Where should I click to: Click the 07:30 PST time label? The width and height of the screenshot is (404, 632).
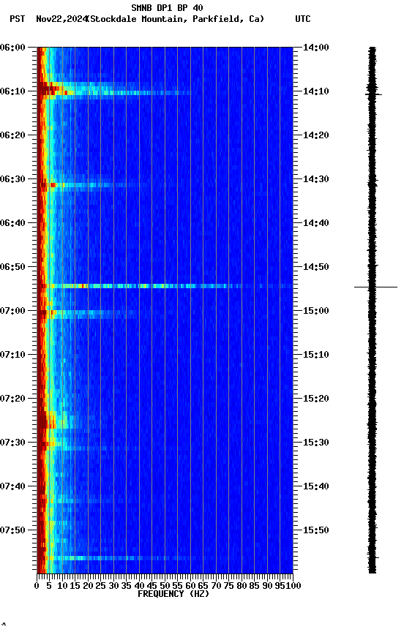pyautogui.click(x=12, y=443)
